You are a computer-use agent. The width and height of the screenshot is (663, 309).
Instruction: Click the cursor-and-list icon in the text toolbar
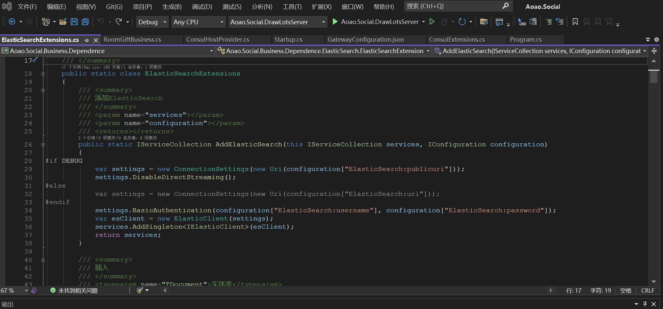click(x=522, y=22)
